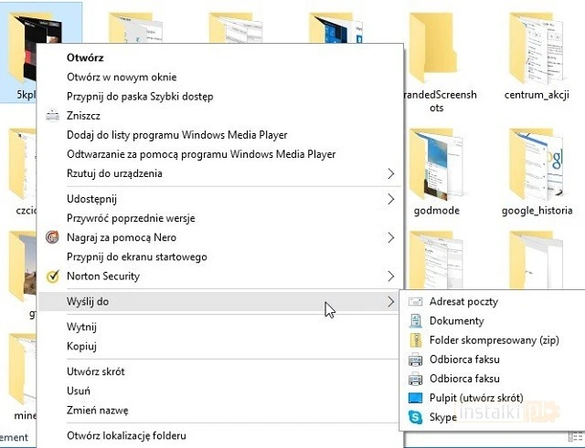This screenshot has height=448, width=585.
Task: Expand the Udostępnij submenu arrow
Action: click(x=391, y=199)
